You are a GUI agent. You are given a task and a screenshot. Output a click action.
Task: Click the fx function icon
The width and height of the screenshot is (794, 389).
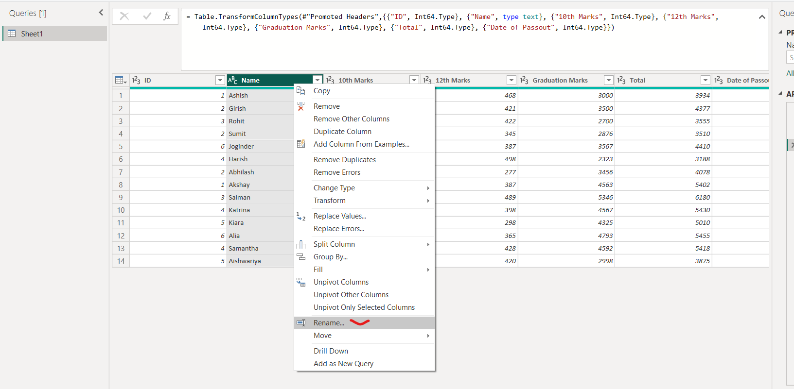167,17
